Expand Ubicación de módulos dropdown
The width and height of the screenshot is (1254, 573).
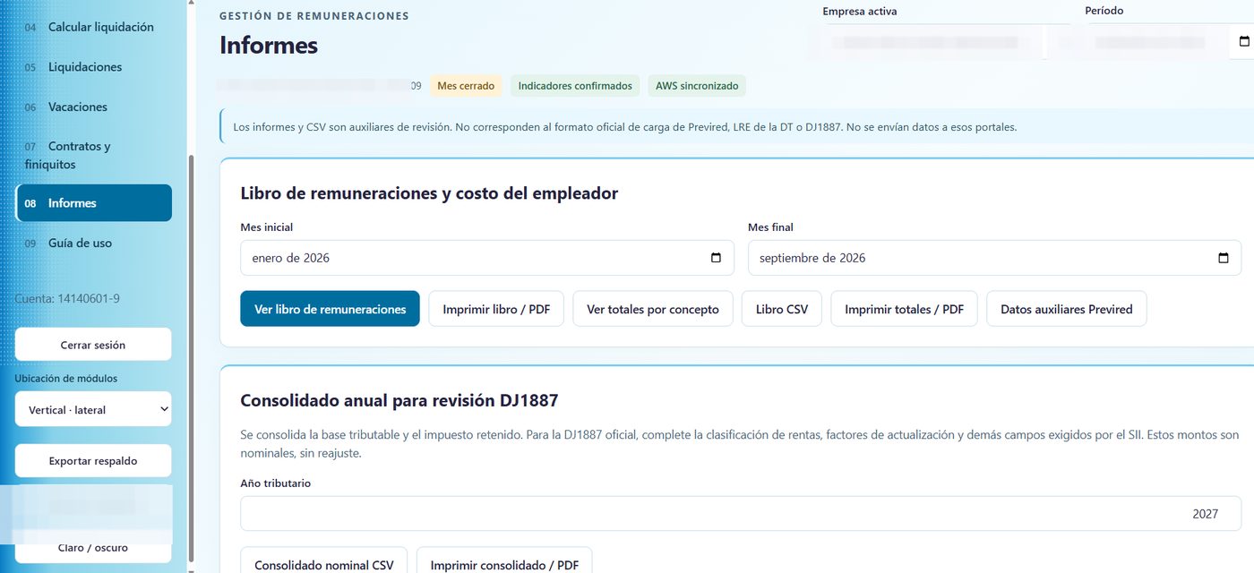[x=93, y=409]
